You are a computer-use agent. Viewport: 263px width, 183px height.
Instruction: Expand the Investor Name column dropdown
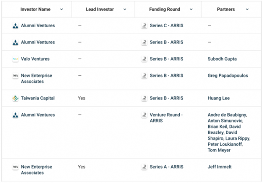tap(61, 9)
